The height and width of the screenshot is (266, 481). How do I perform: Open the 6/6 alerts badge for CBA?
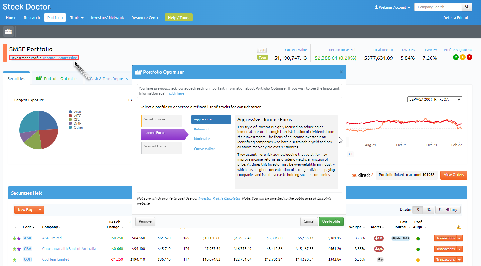(x=379, y=249)
